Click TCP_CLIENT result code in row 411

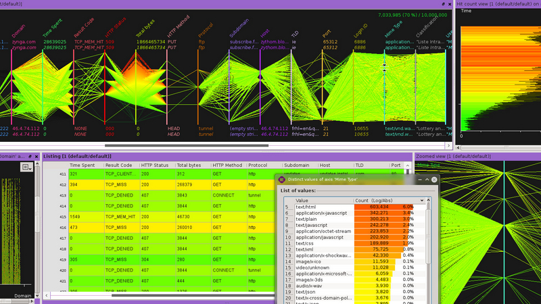[x=122, y=174]
